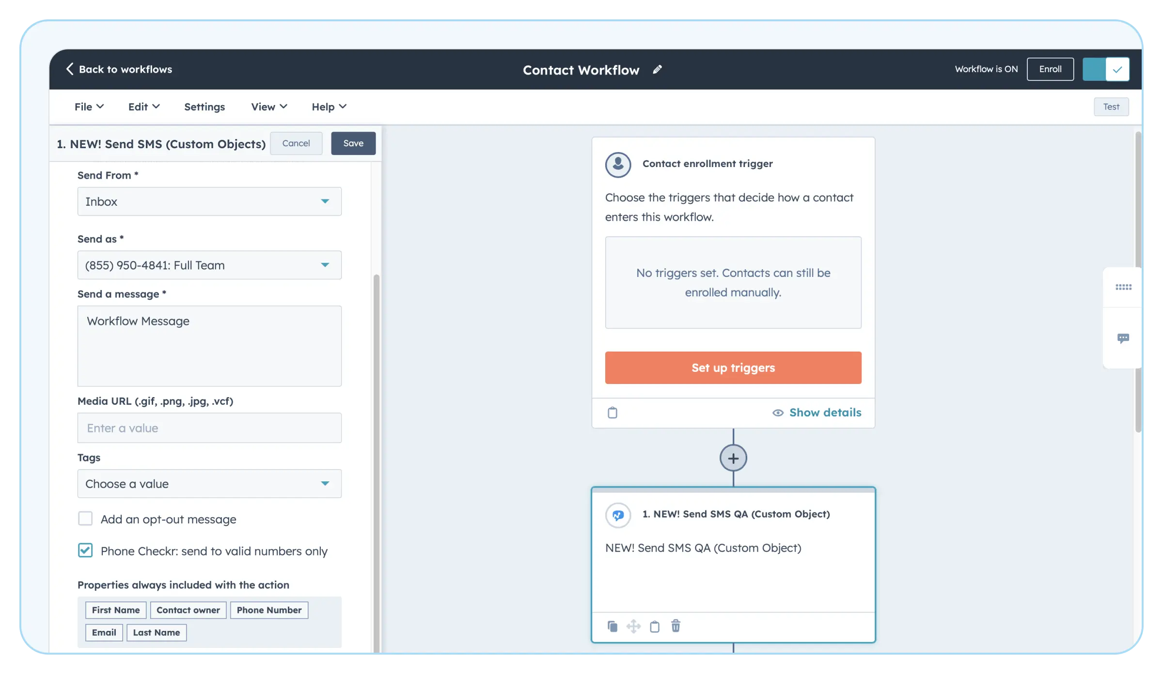
Task: Click the Show details link
Action: [x=825, y=413]
